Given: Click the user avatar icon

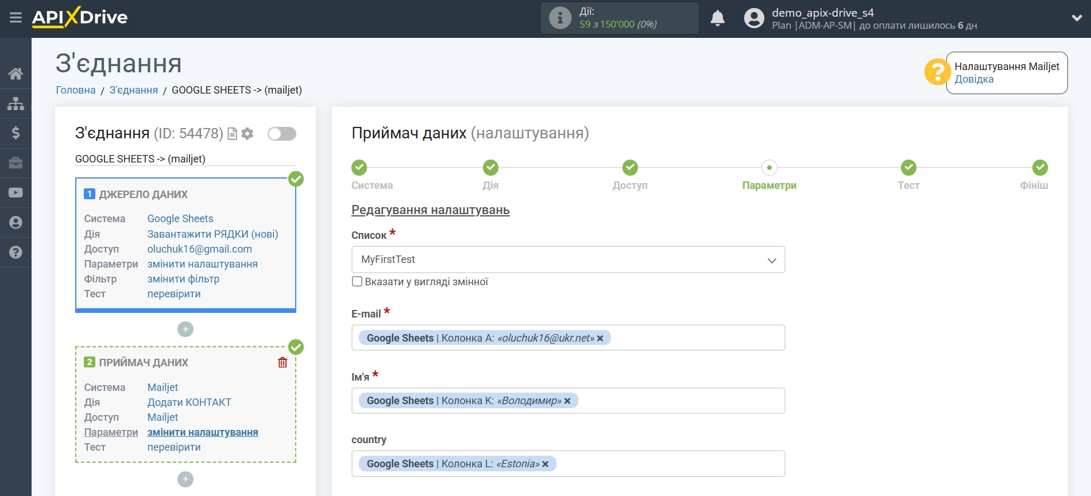Looking at the screenshot, I should (754, 18).
